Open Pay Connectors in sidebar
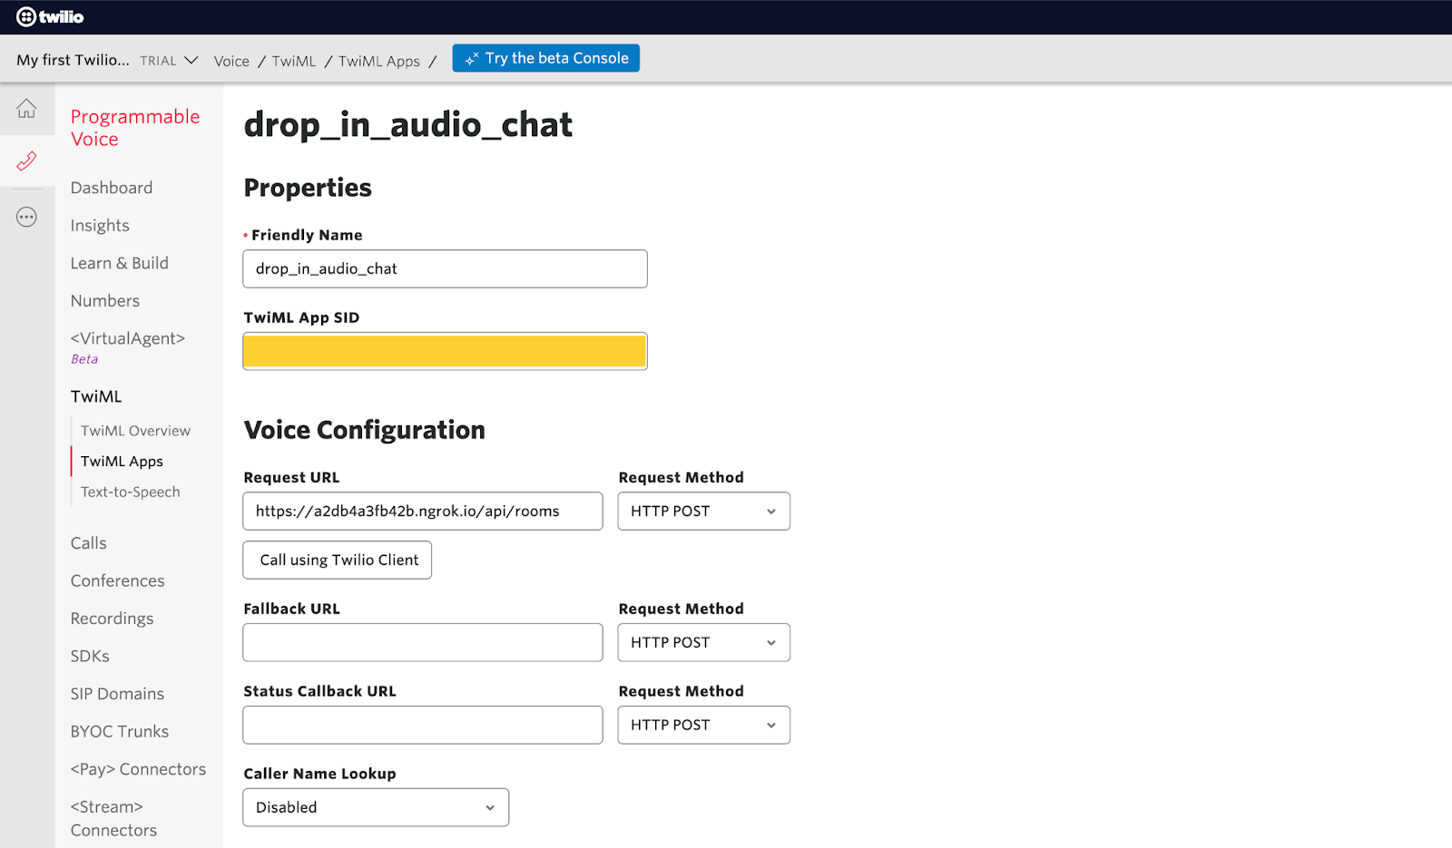The width and height of the screenshot is (1452, 848). pos(138,769)
